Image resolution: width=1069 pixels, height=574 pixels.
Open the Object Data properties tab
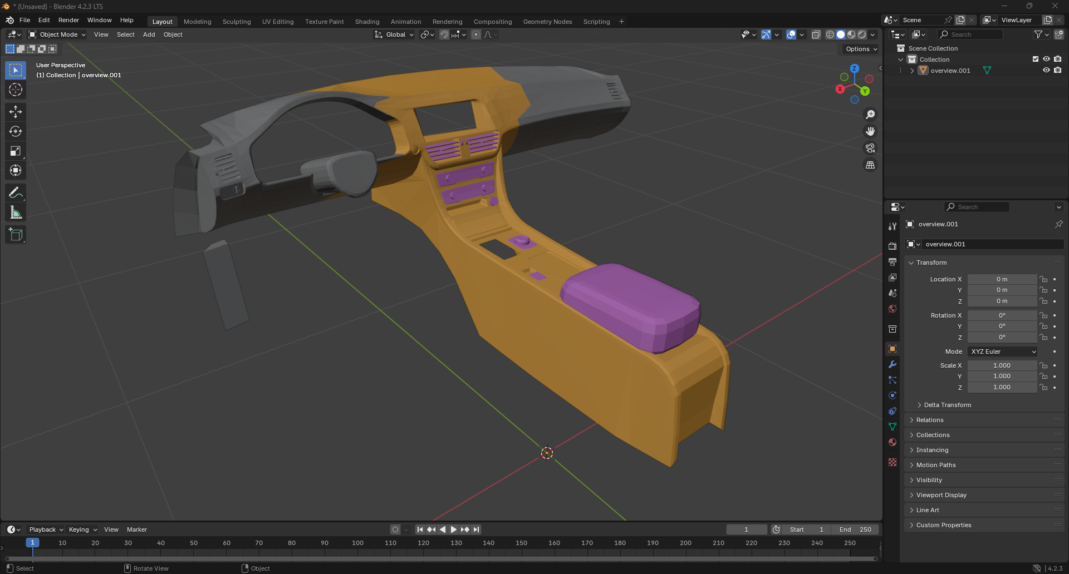893,427
